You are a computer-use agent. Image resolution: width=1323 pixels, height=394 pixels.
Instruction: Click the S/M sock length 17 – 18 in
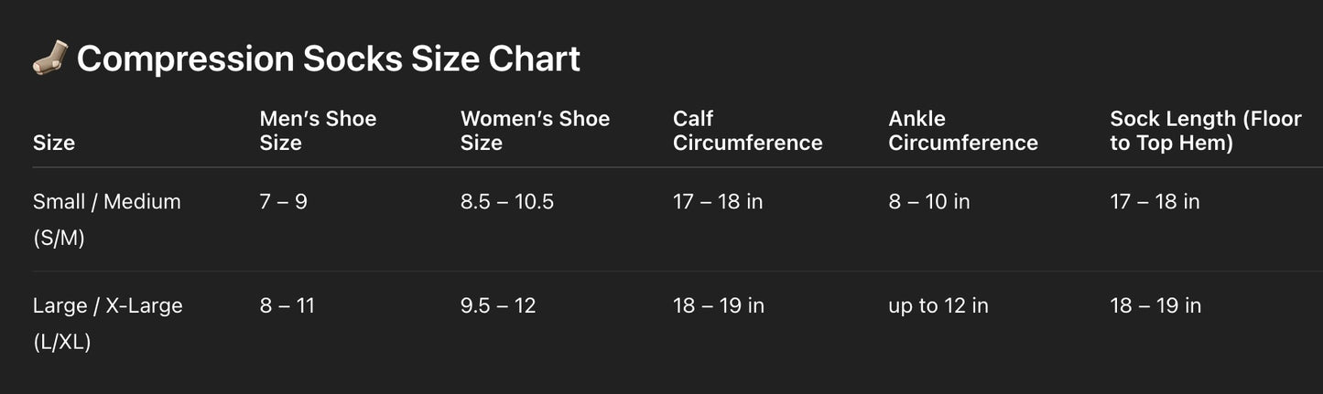point(1155,201)
